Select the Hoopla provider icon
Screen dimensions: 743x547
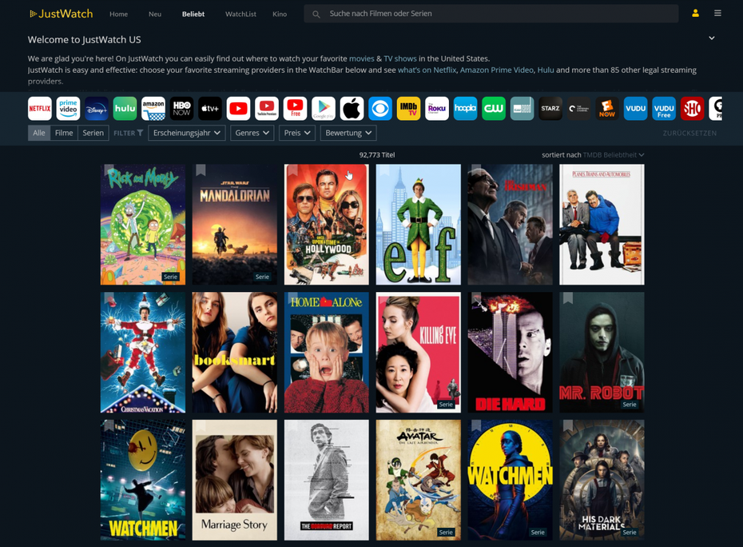click(465, 109)
